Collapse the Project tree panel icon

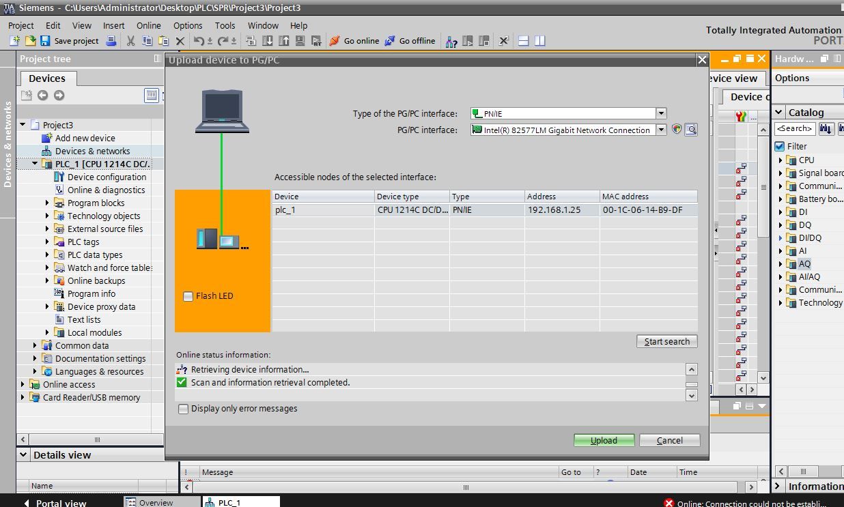click(x=158, y=59)
